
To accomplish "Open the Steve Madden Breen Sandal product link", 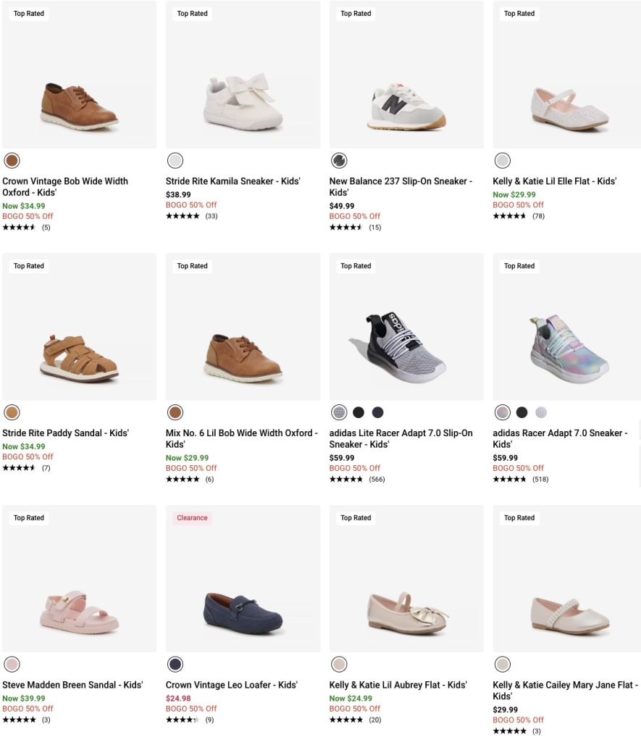I will coord(72,685).
